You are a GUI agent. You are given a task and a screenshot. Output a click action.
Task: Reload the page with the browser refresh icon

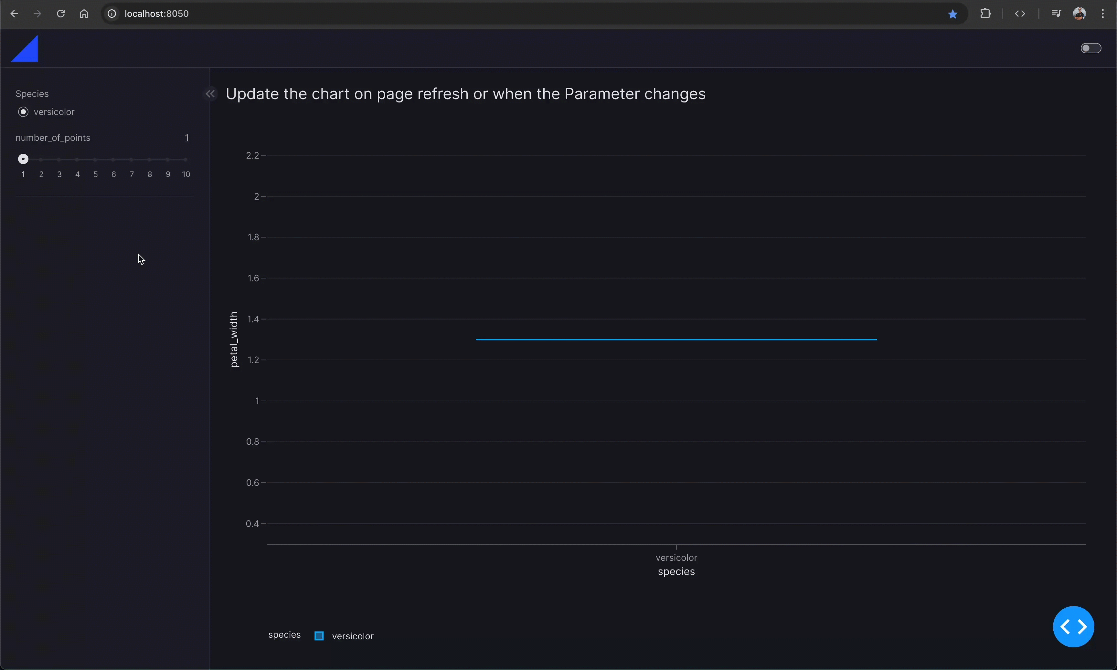(x=60, y=14)
